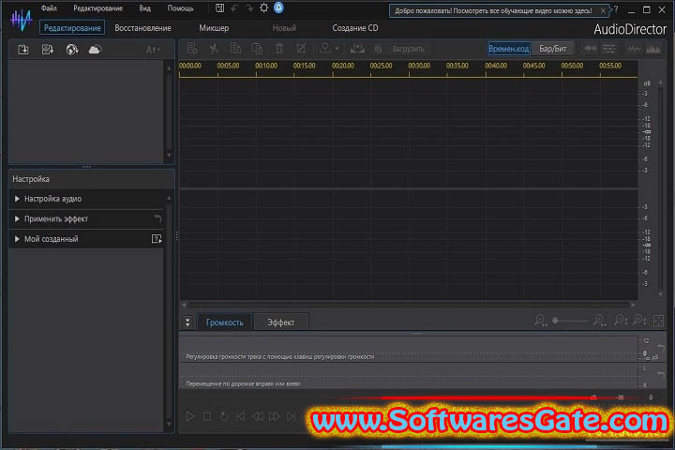Open the tutorial videos welcome message link
This screenshot has height=450, width=675.
pyautogui.click(x=493, y=10)
